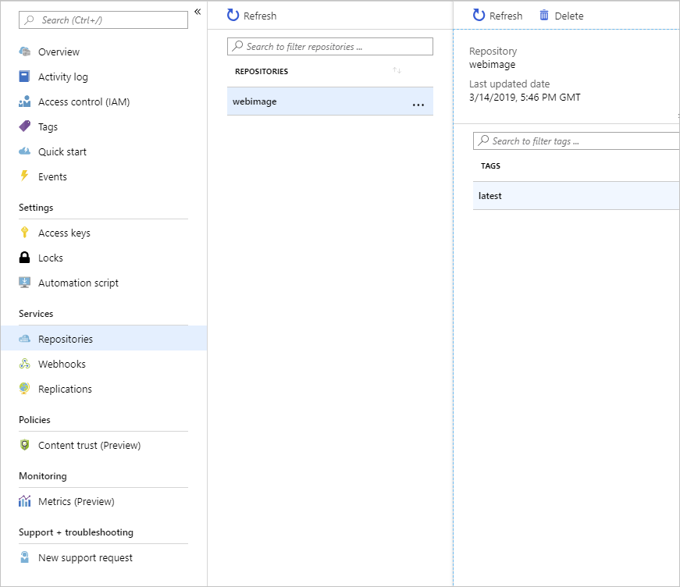
Task: Click the Tags label icon in sidebar
Action: [26, 126]
